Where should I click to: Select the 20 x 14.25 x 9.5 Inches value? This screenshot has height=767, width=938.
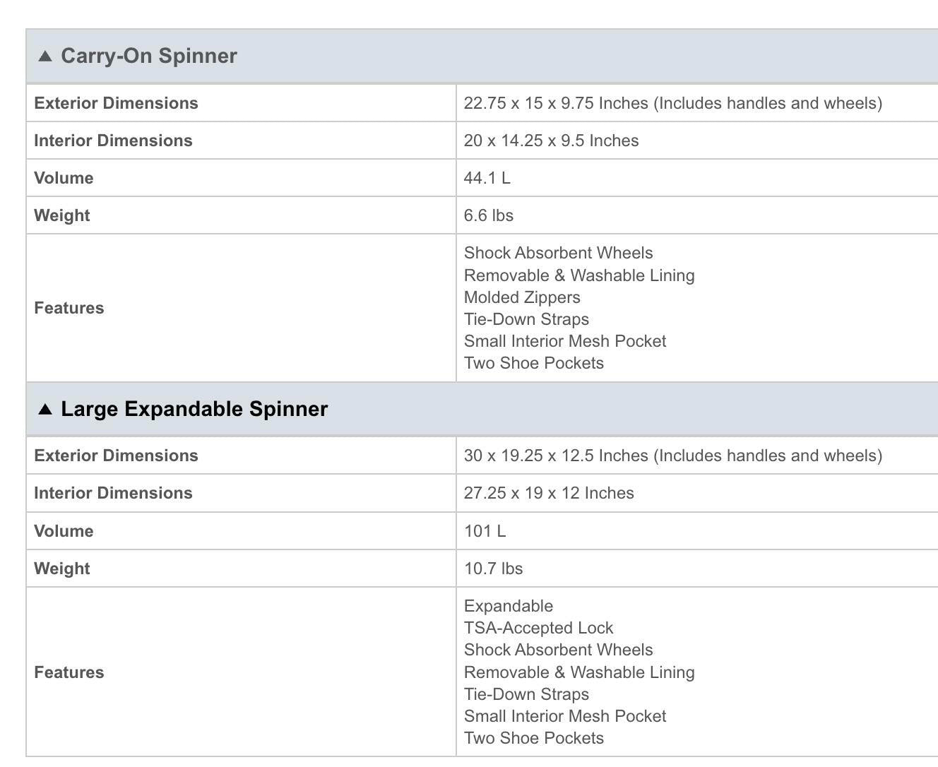point(551,141)
